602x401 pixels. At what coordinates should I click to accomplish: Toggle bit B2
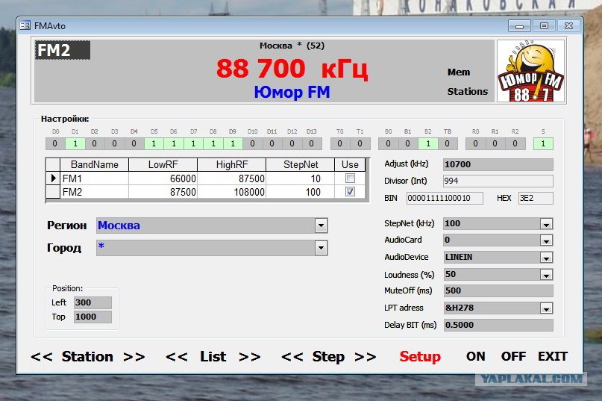pos(428,144)
